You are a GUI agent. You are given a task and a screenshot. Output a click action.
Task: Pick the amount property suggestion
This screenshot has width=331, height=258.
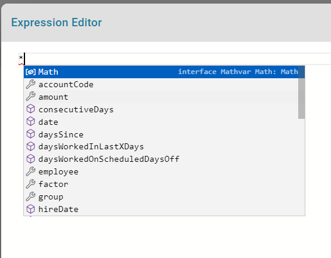(161, 97)
